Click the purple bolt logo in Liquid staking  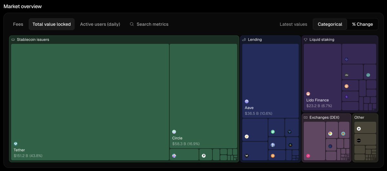tap(347, 97)
